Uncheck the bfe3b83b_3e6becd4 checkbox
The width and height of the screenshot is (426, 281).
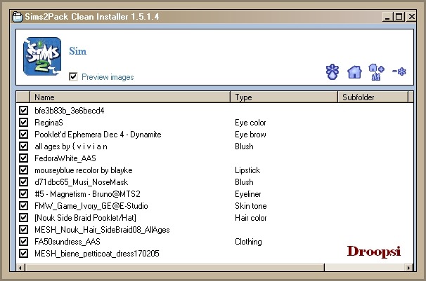click(24, 110)
